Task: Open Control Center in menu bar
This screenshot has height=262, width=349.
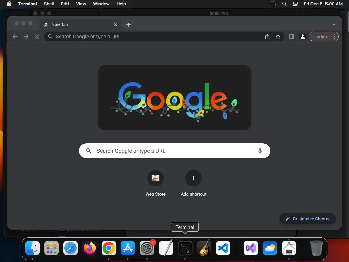Action: [295, 4]
